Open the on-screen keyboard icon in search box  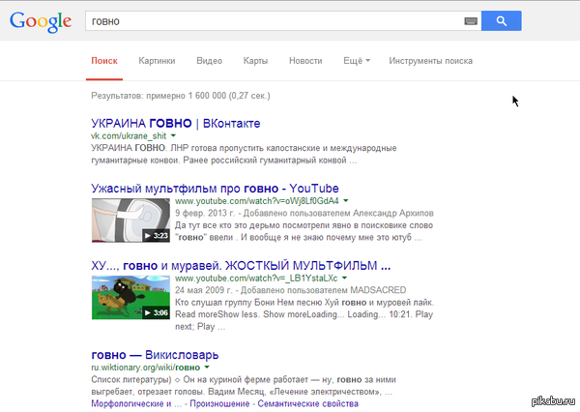click(x=470, y=20)
